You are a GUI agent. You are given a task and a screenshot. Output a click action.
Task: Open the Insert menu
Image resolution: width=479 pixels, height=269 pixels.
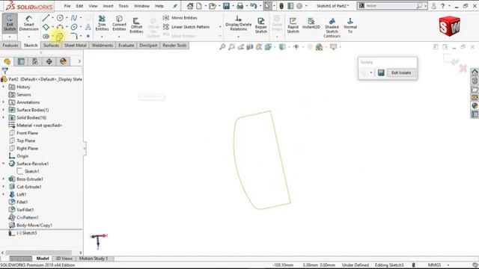[108, 6]
